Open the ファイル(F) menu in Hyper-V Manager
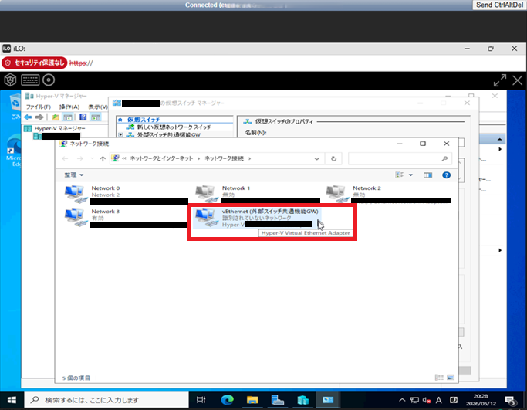Viewport: 527px width, 410px height. click(x=39, y=107)
